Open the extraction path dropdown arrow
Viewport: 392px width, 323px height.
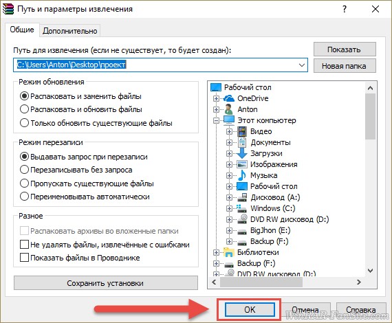point(302,65)
